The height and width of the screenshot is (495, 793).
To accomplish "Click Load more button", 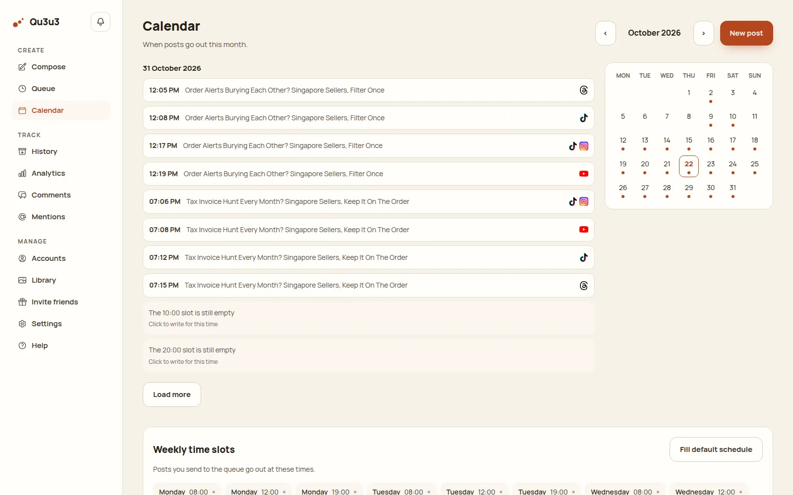I will [x=172, y=395].
